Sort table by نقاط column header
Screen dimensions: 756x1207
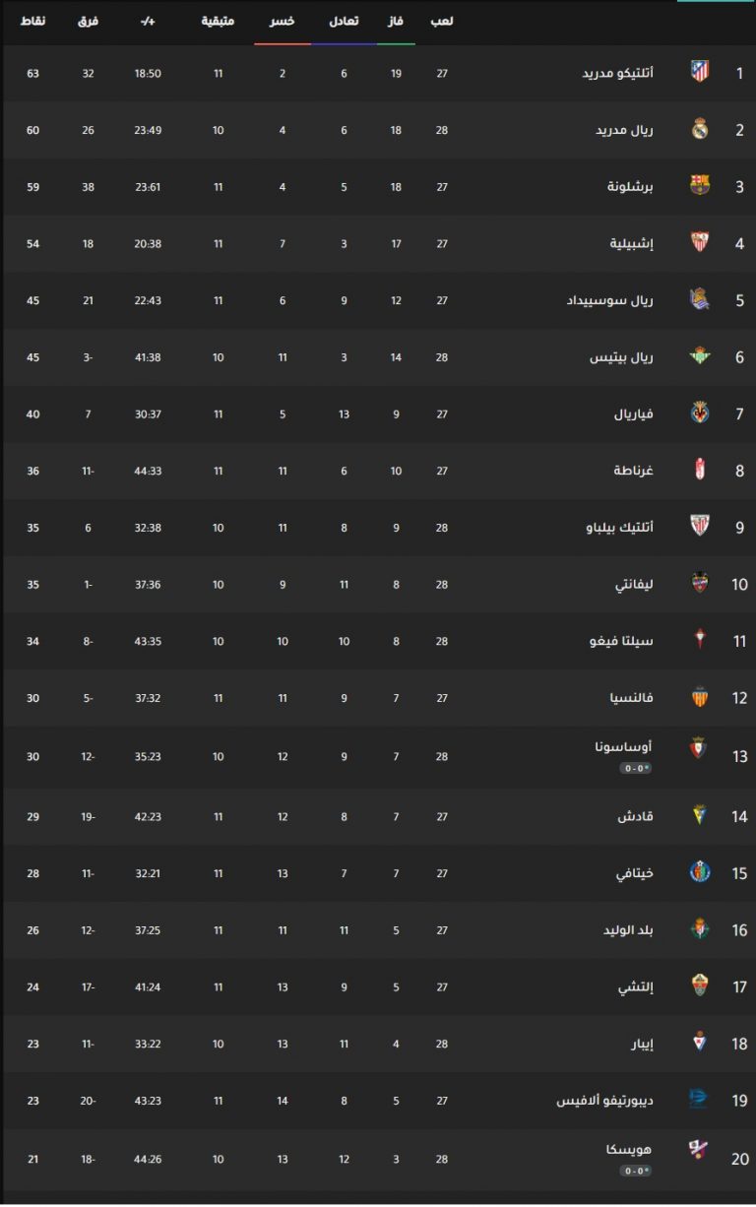click(x=32, y=21)
